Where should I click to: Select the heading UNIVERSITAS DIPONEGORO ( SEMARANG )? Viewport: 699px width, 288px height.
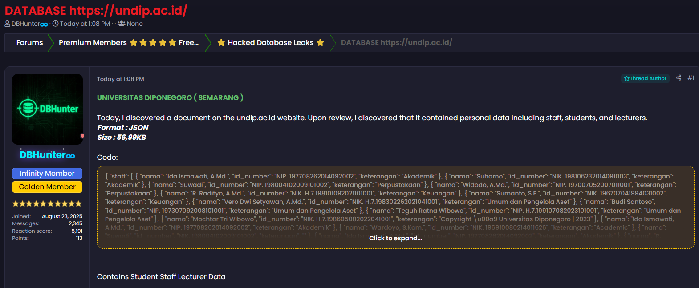[x=170, y=97]
